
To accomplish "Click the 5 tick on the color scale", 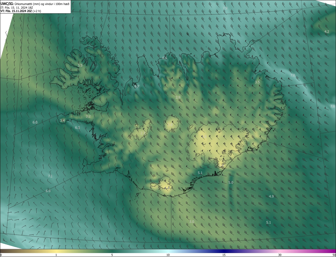I will click(112, 255).
